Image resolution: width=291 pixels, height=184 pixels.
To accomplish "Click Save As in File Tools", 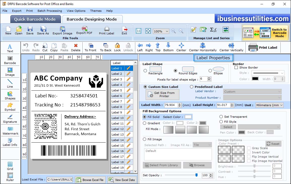I will point(43,31).
